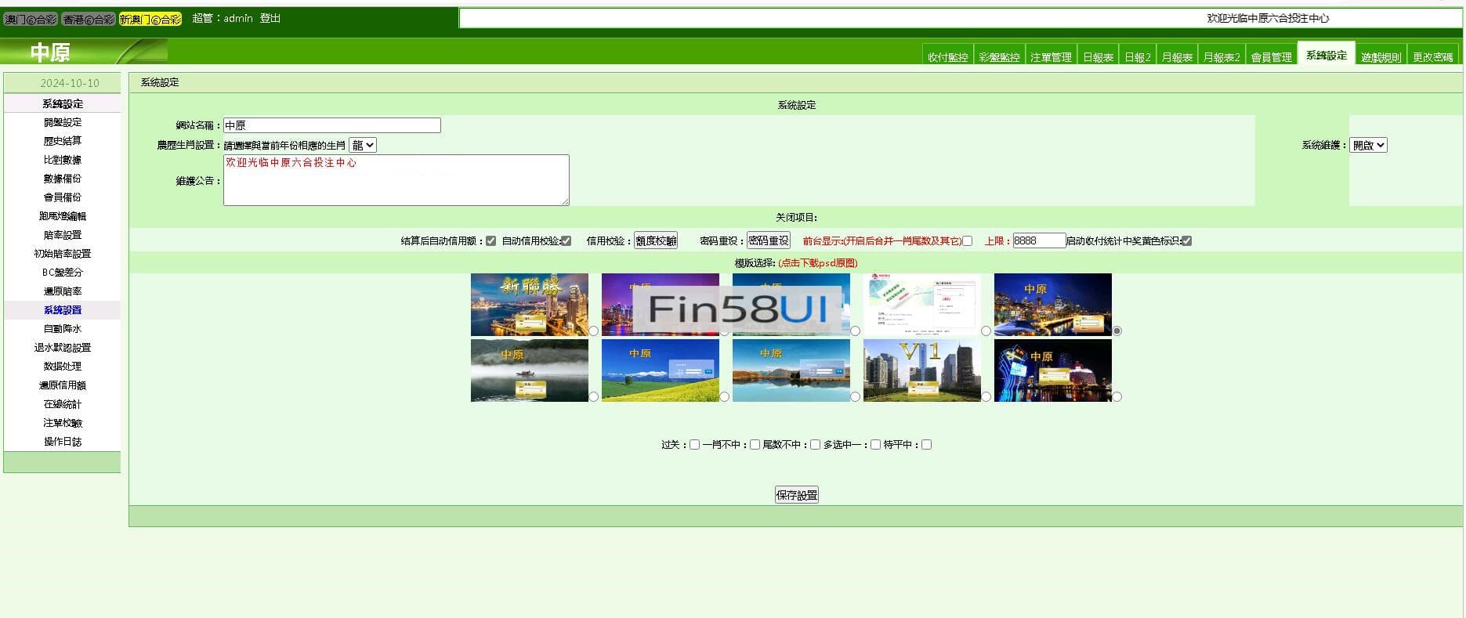Click the 澳门六合彩 lottery switch button
Image resolution: width=1466 pixels, height=618 pixels.
click(31, 19)
